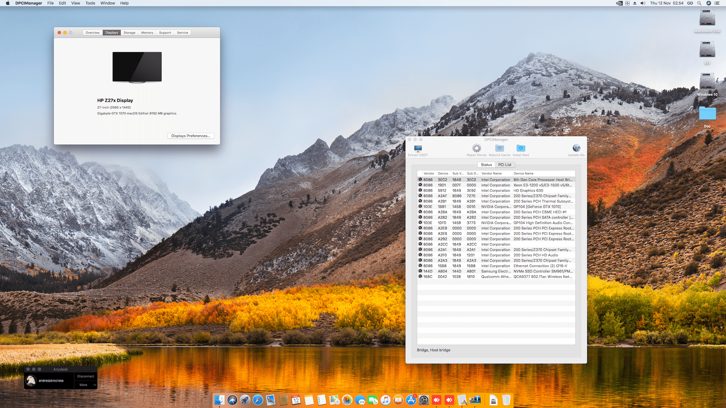Screen dimensions: 726x408
Task: Open the NVIDIA menu bar icon
Action: click(x=619, y=3)
